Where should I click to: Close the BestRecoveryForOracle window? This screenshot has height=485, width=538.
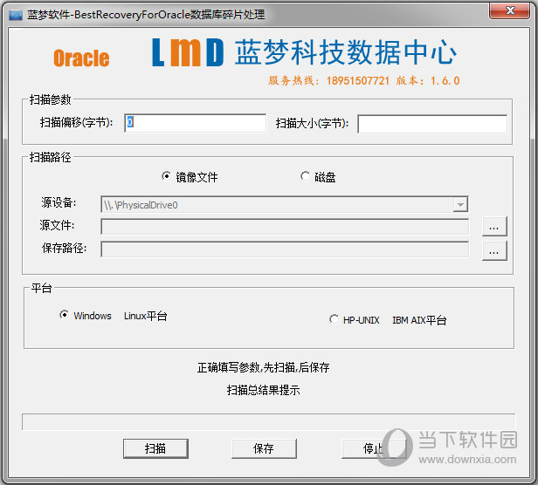click(509, 11)
